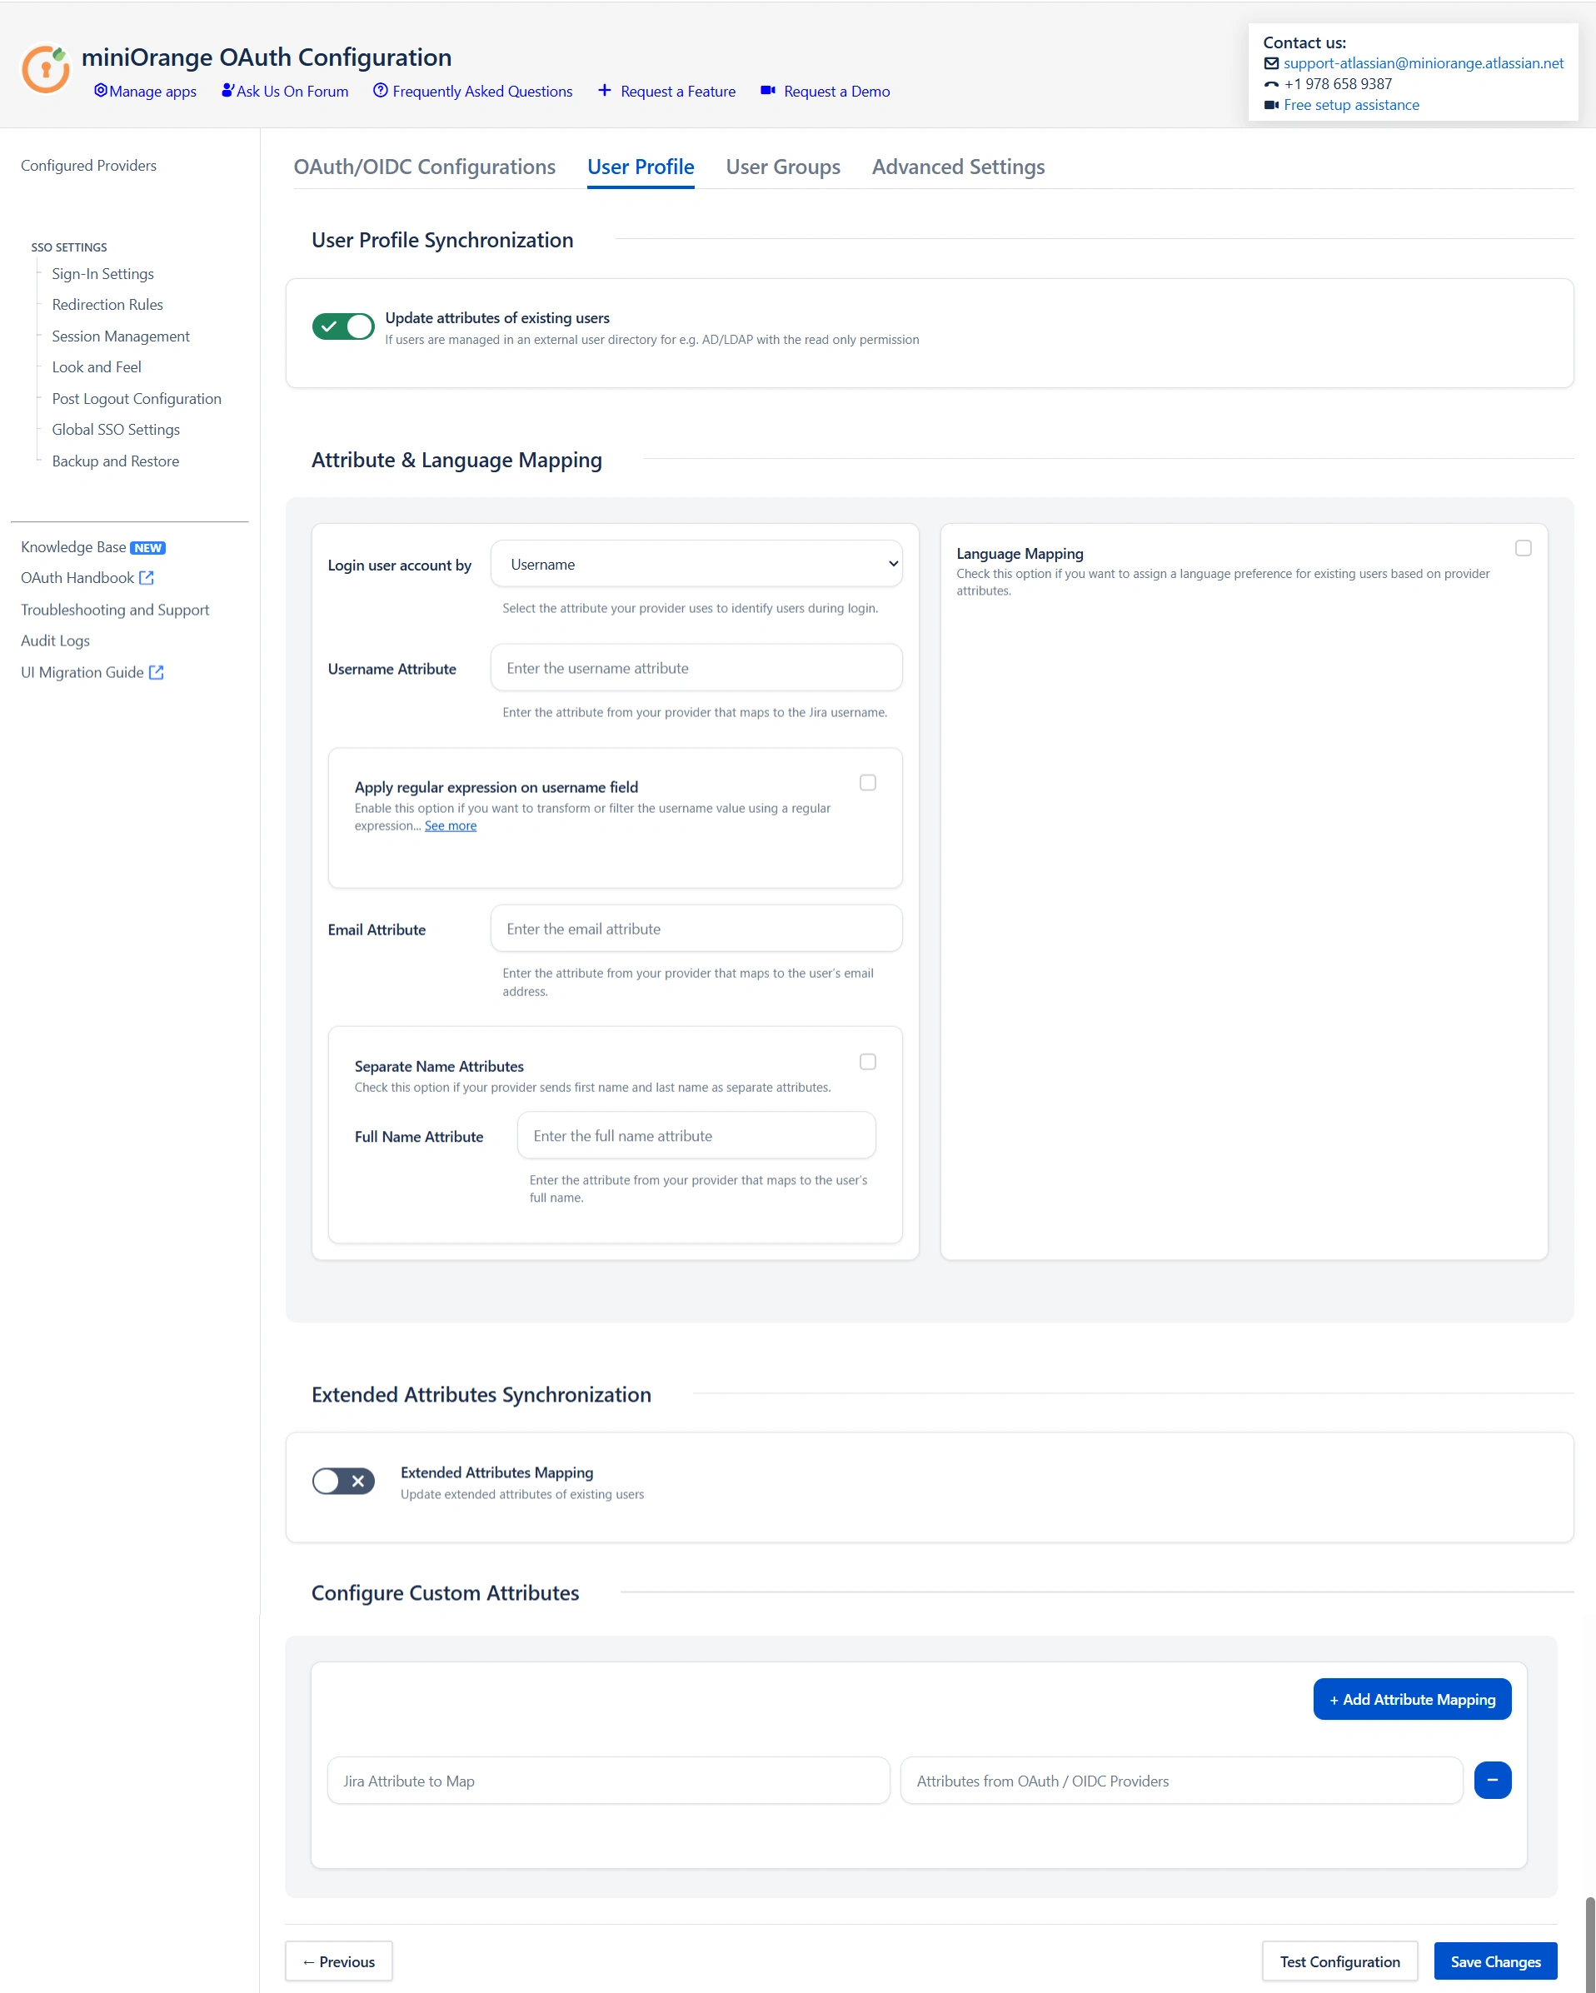1596x1993 pixels.
Task: Open UI Migration Guide external link icon
Action: pyautogui.click(x=157, y=672)
